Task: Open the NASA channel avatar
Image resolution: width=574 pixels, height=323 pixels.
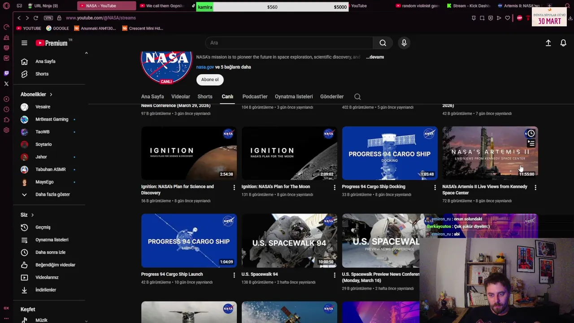Action: point(166,68)
